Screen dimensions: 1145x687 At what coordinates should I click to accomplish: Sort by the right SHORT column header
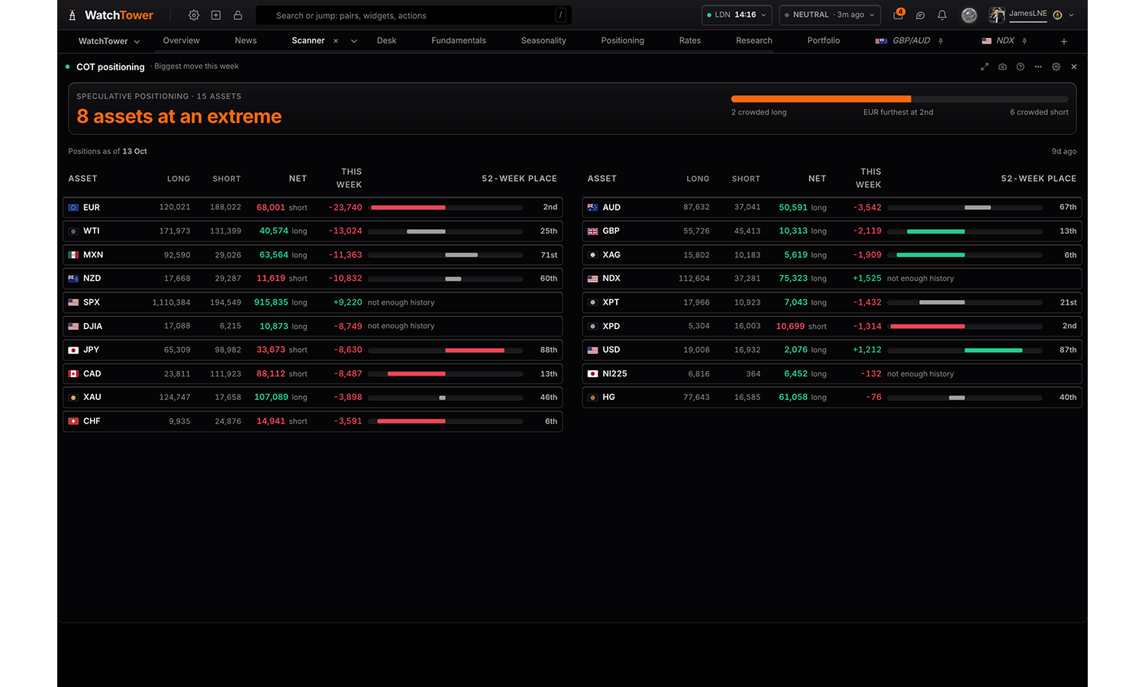(746, 179)
